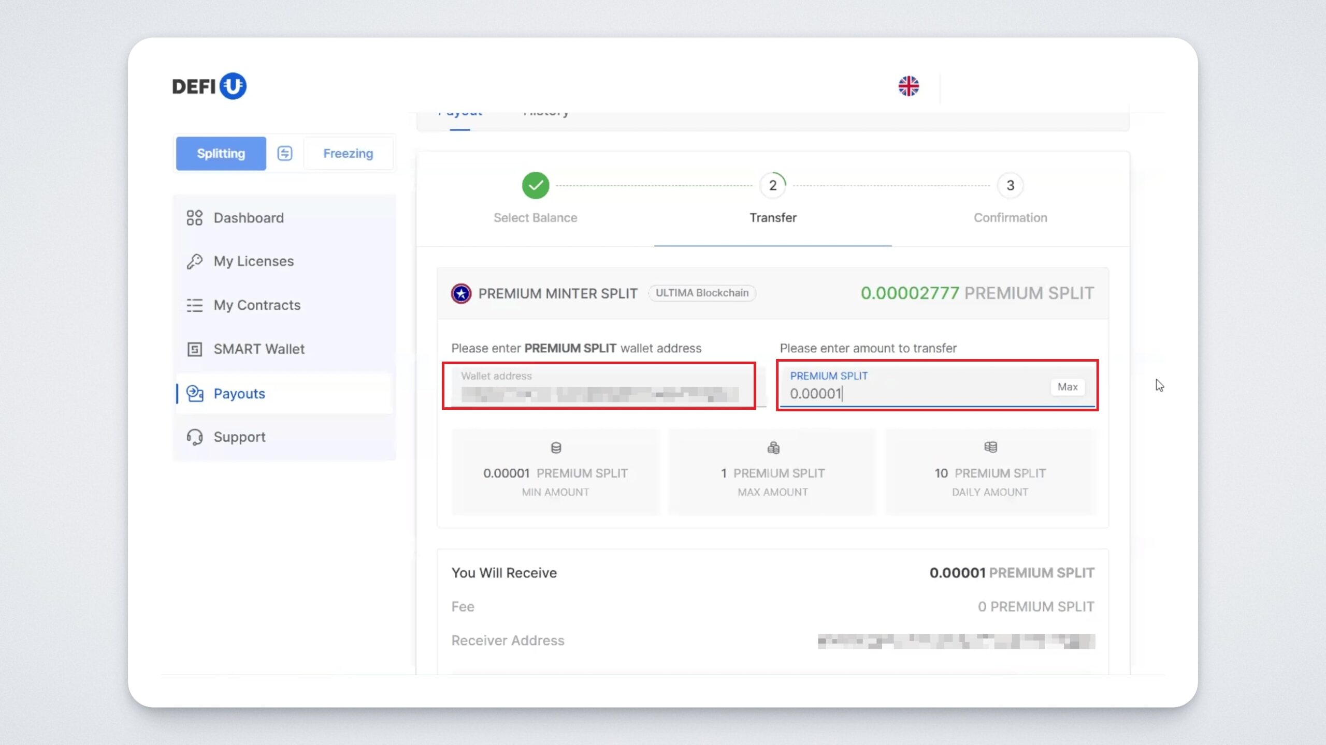Viewport: 1326px width, 745px height.
Task: Switch to Splitting mode
Action: (x=221, y=153)
